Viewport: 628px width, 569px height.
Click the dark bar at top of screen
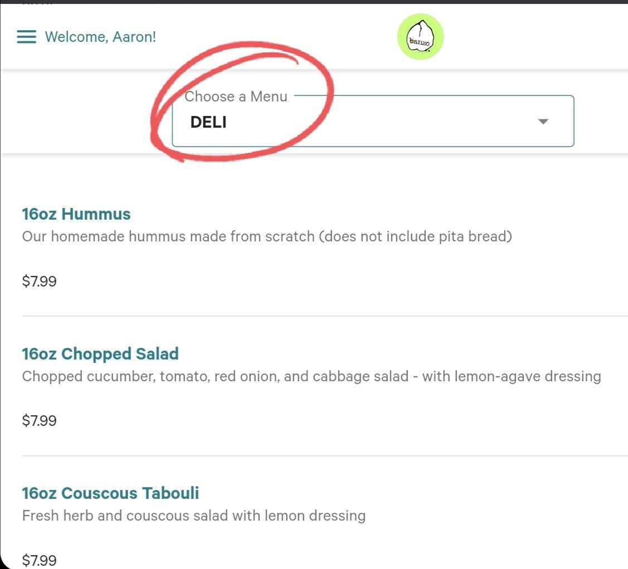(314, 2)
